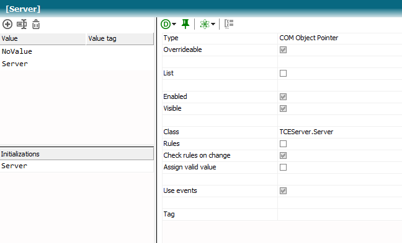The width and height of the screenshot is (402, 243).
Task: Toggle the Check rules on change checkbox
Action: 283,156
